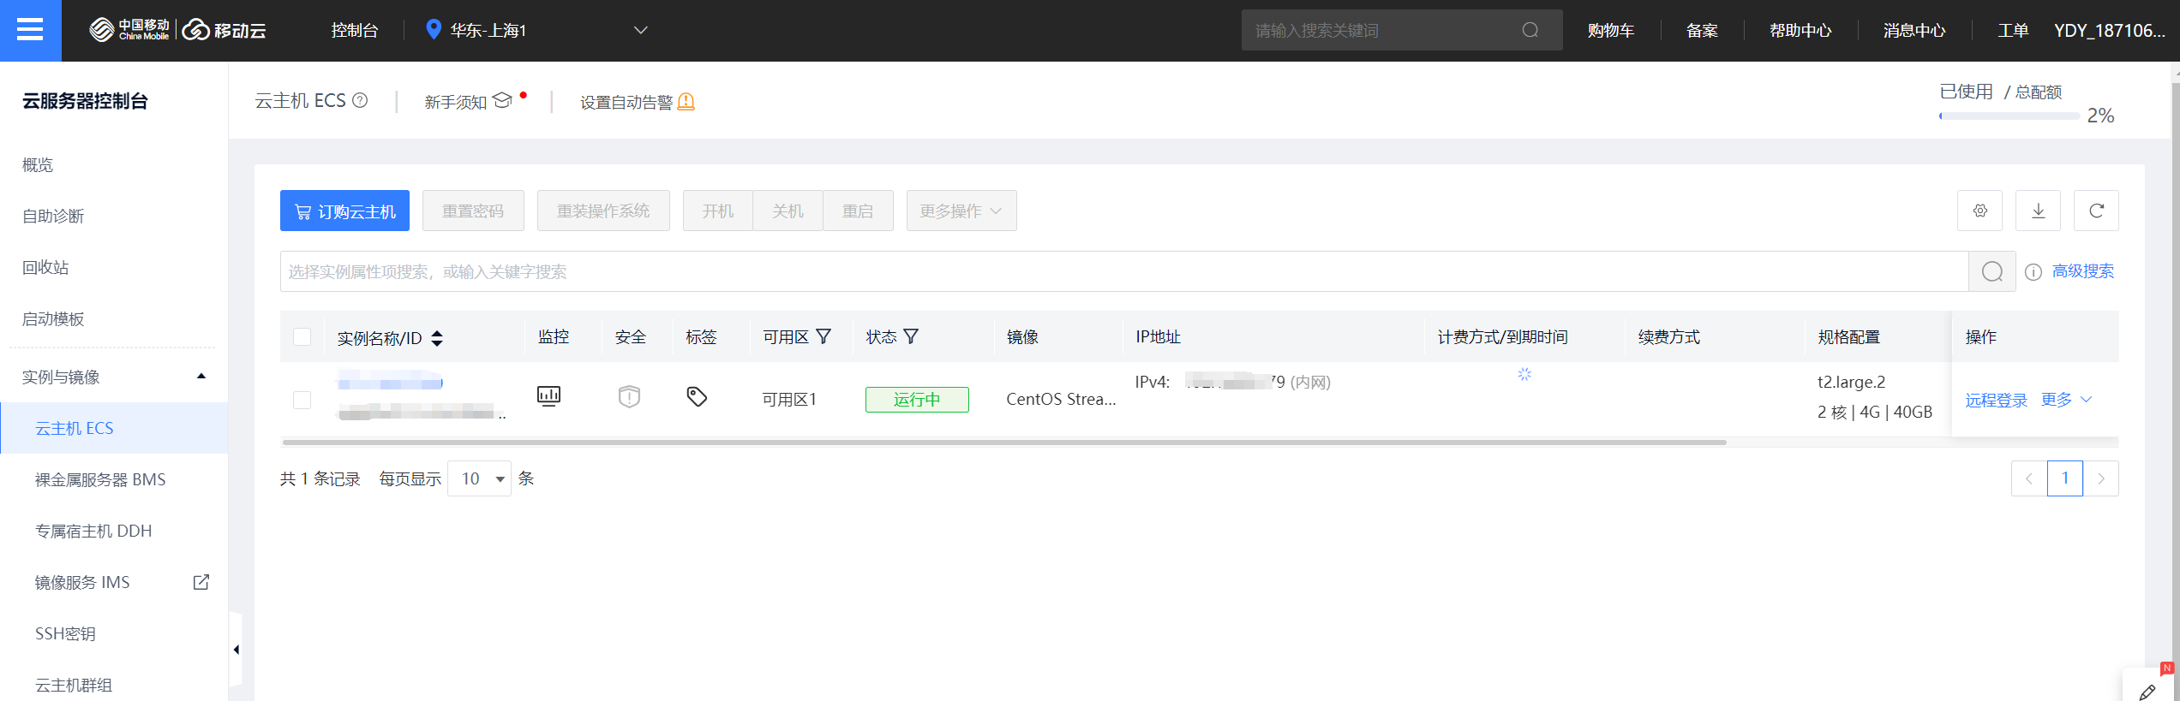This screenshot has width=2180, height=701.
Task: Open the row's 更多 actions dropdown
Action: (2067, 400)
